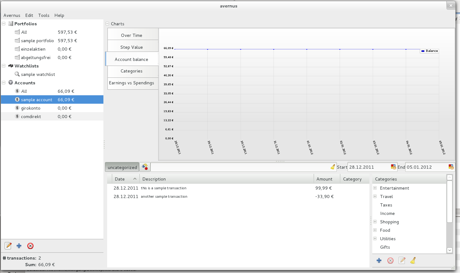Click the blue plus icon below the sidebar

pos(19,246)
